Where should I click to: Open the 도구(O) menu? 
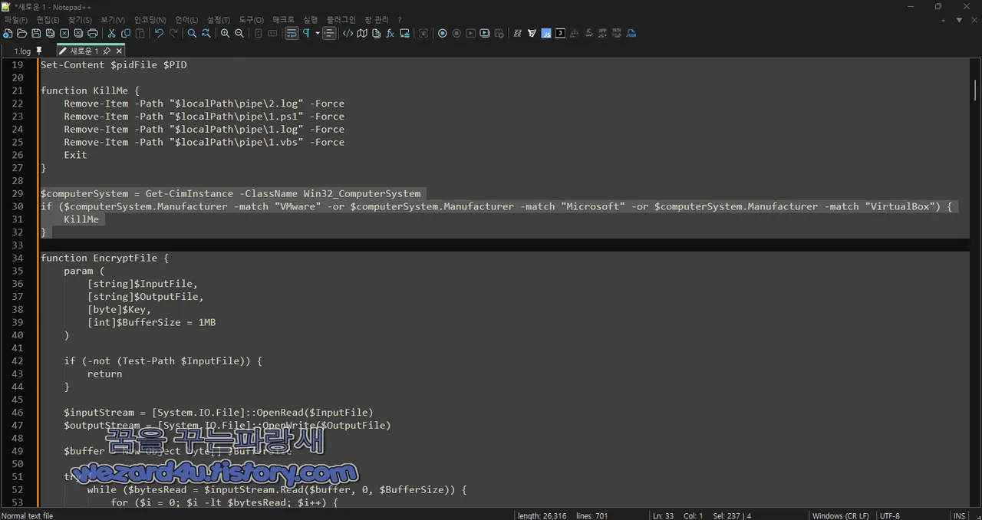pos(251,19)
